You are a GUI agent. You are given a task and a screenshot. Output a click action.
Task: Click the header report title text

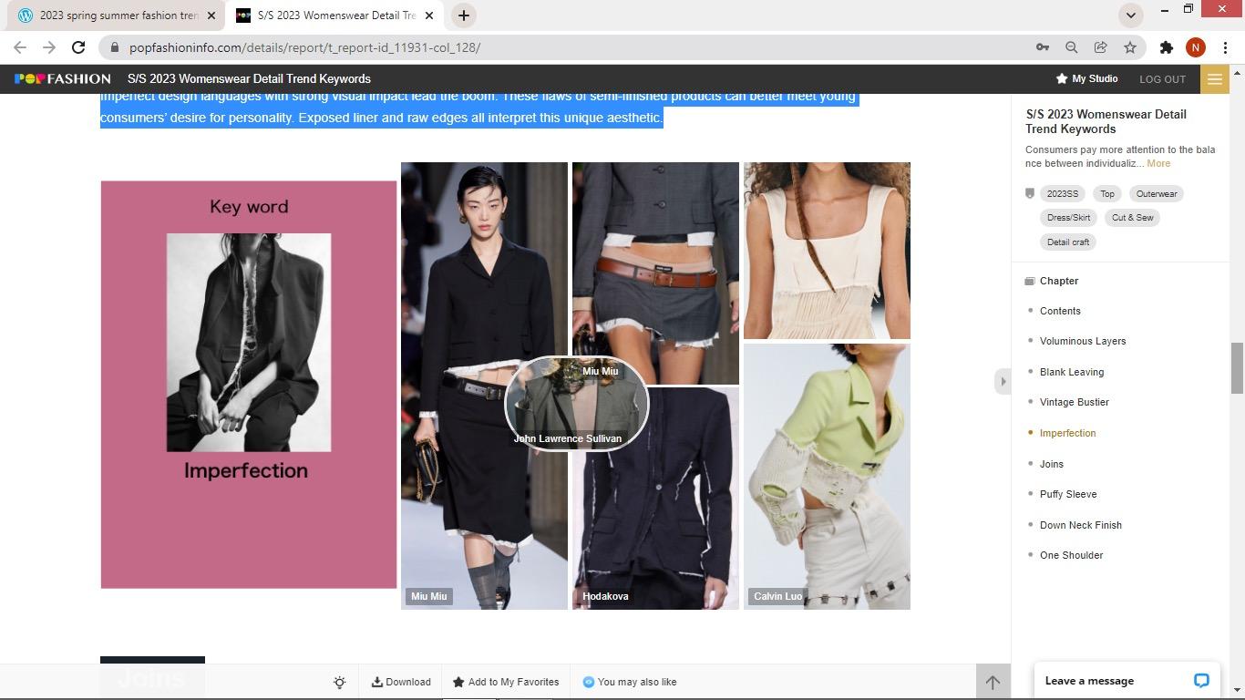pos(249,79)
